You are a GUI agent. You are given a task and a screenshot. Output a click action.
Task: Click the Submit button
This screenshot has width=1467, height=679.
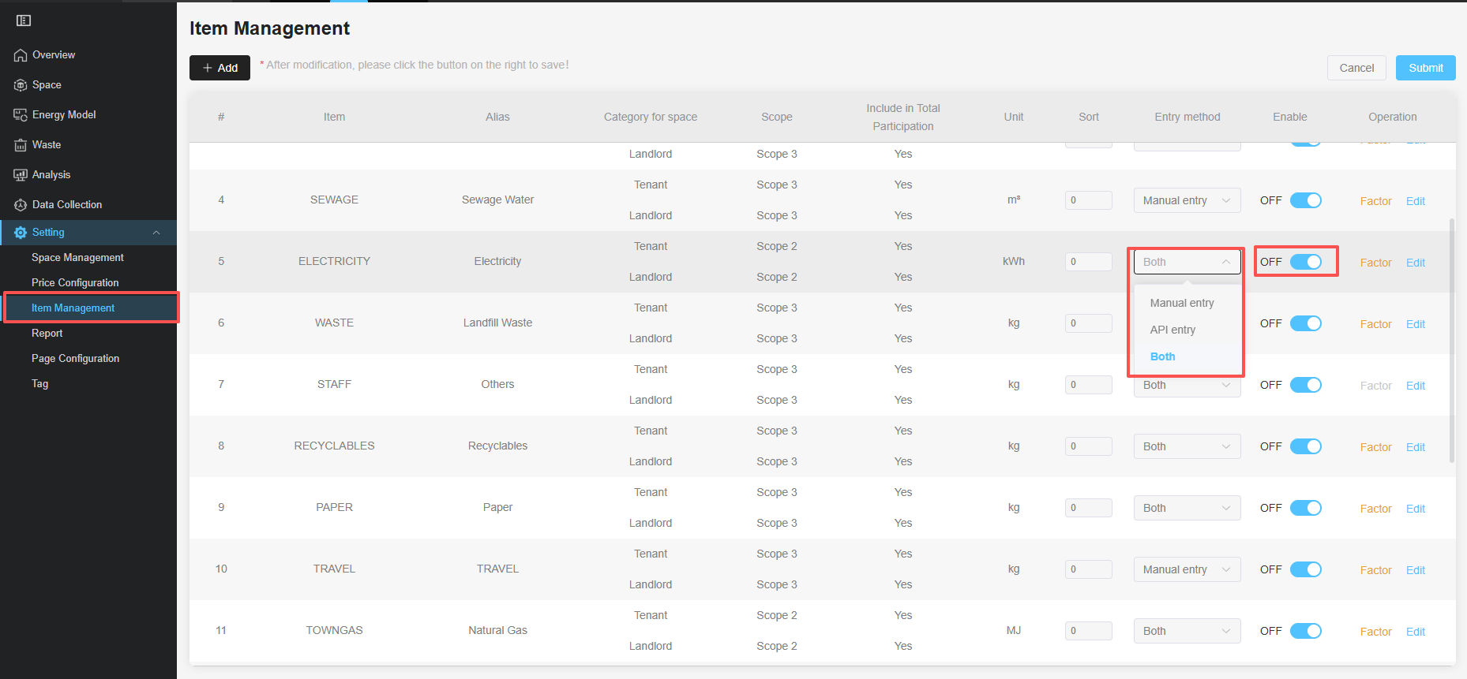(x=1425, y=68)
